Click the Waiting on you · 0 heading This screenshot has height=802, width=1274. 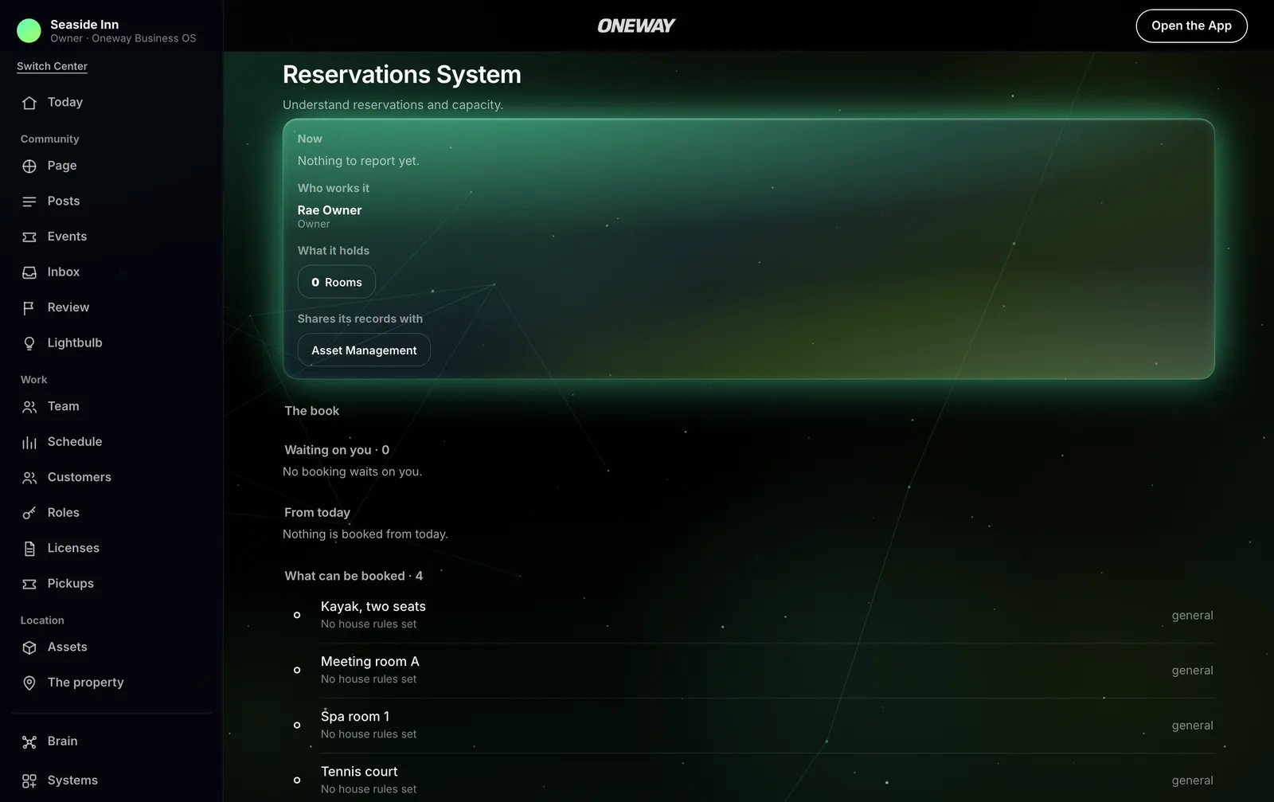point(337,450)
